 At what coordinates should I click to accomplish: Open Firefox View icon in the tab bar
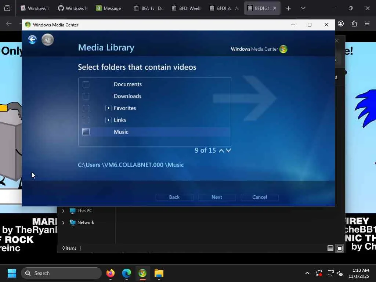7,8
